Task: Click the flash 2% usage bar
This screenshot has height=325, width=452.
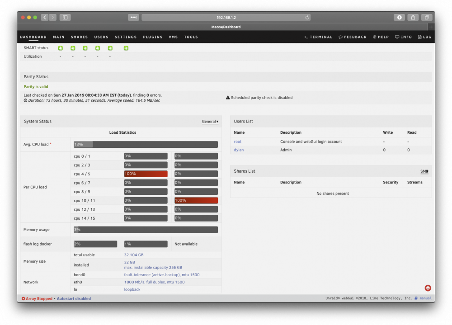Action: click(95, 244)
